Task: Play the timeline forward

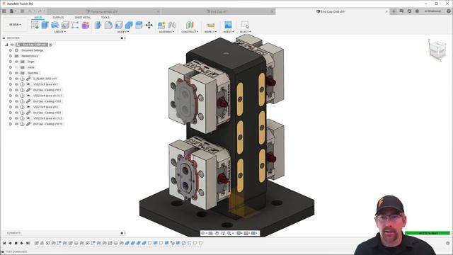Action: [22, 243]
